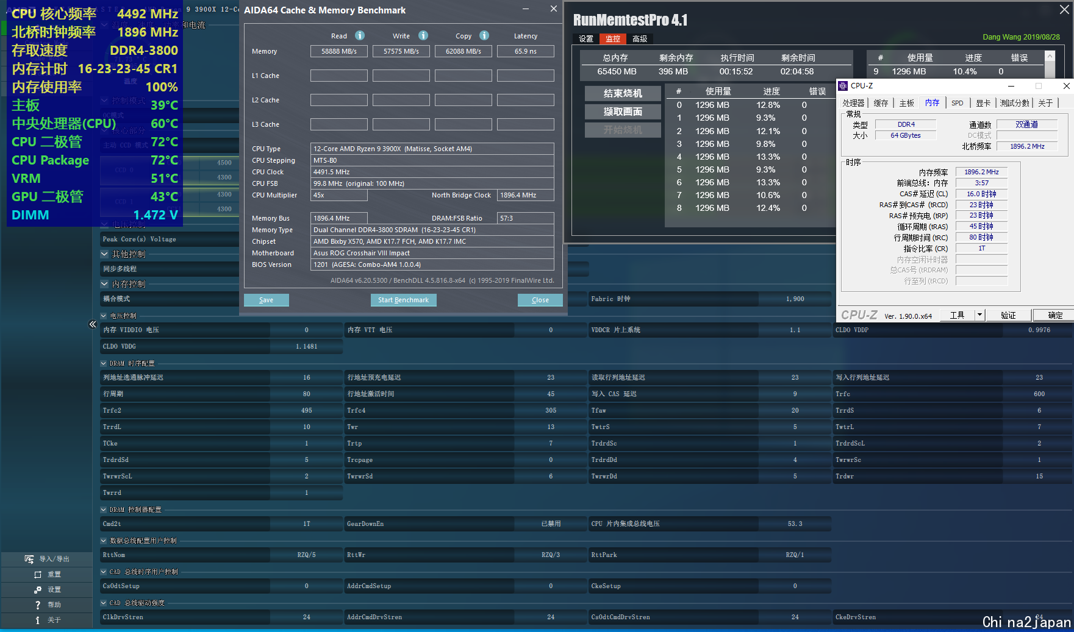Click the CPU-Z title bar app icon
Image resolution: width=1074 pixels, height=632 pixels.
click(843, 86)
